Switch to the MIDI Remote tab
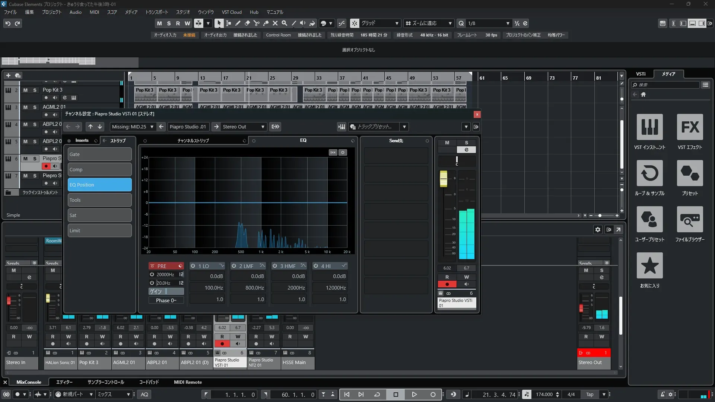 [x=188, y=382]
